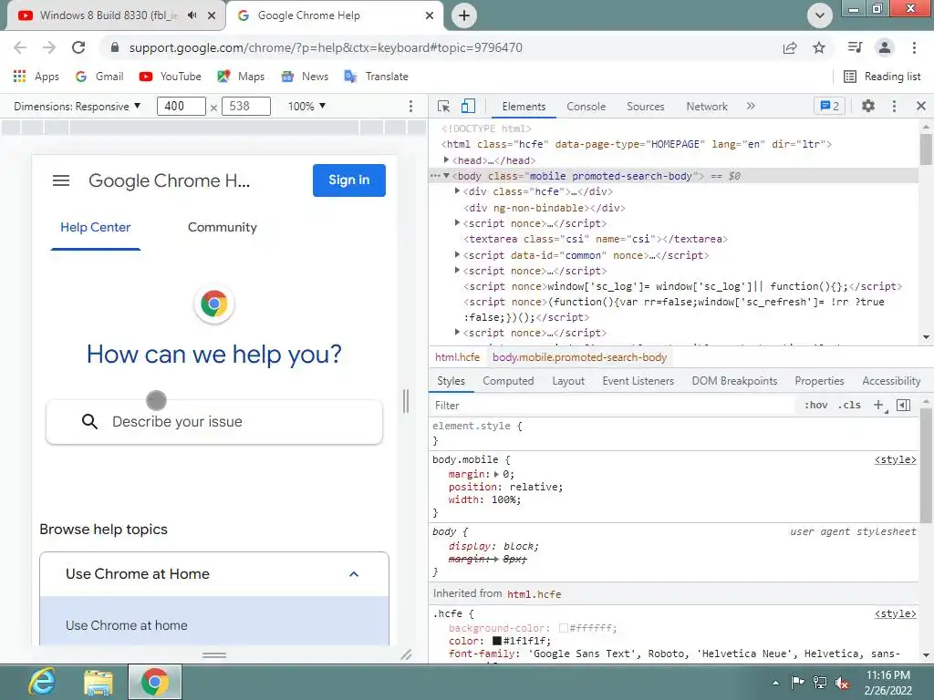The width and height of the screenshot is (934, 700).
Task: Open DOM Breakpoints pane tab
Action: click(734, 381)
